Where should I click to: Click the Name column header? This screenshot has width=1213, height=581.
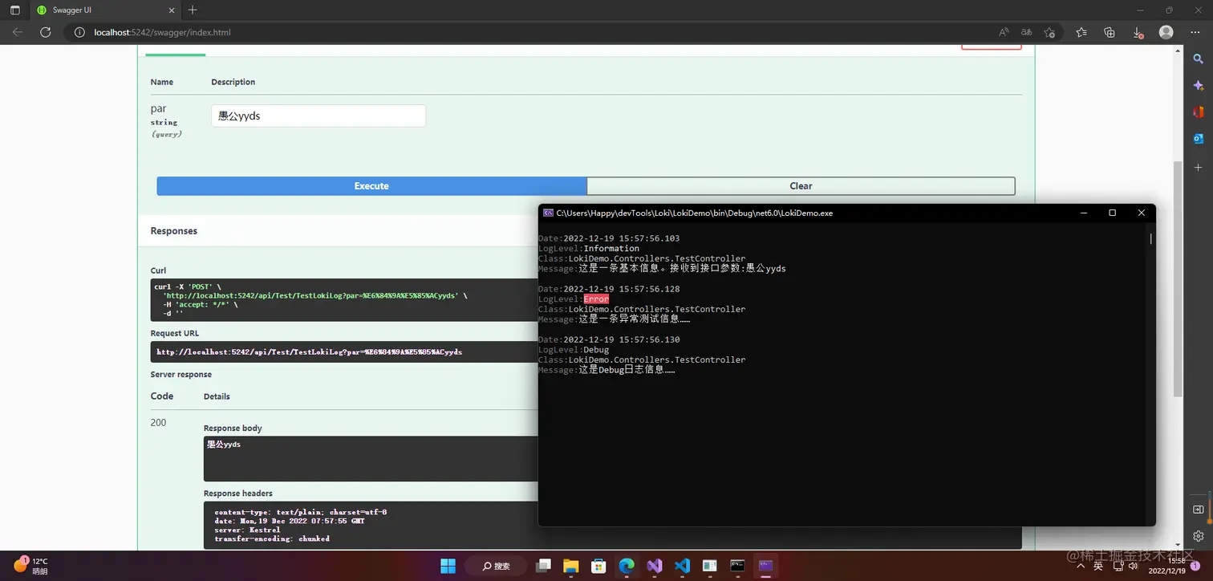[162, 82]
